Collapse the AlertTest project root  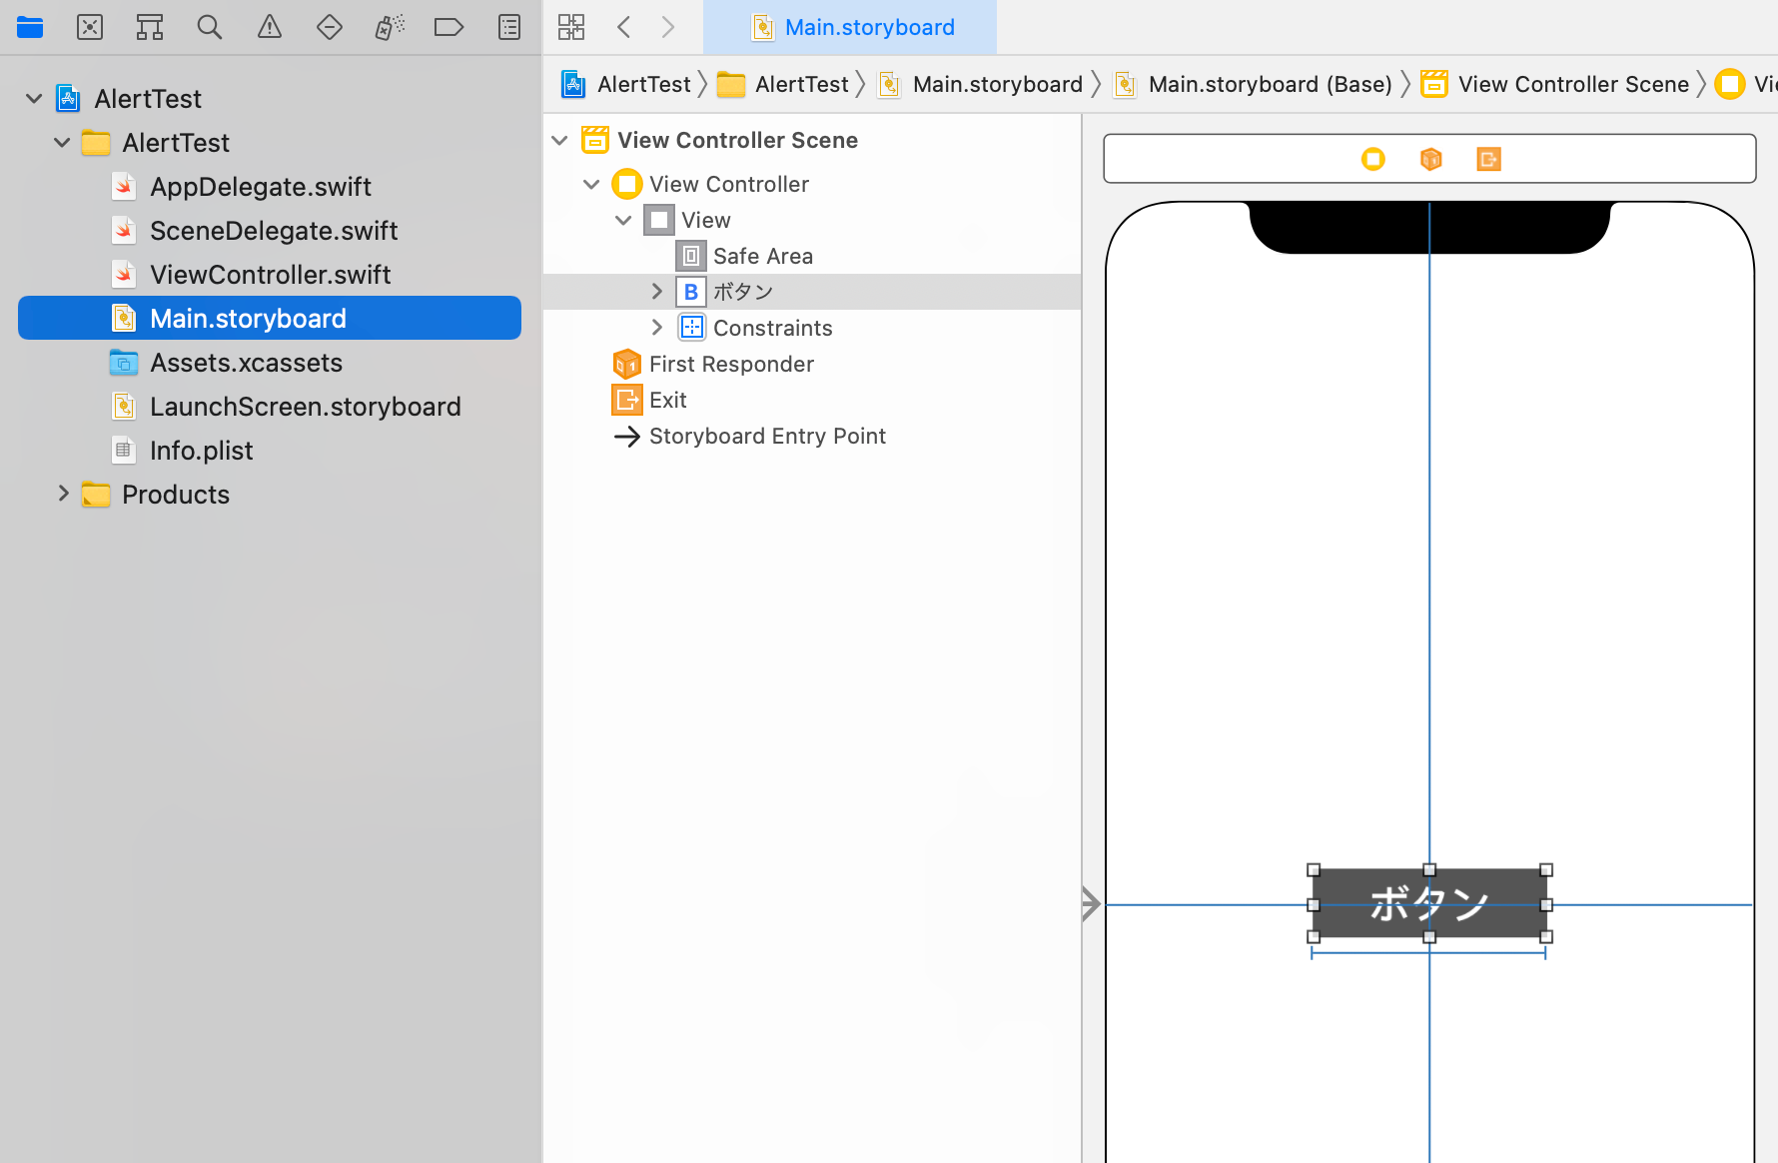34,99
